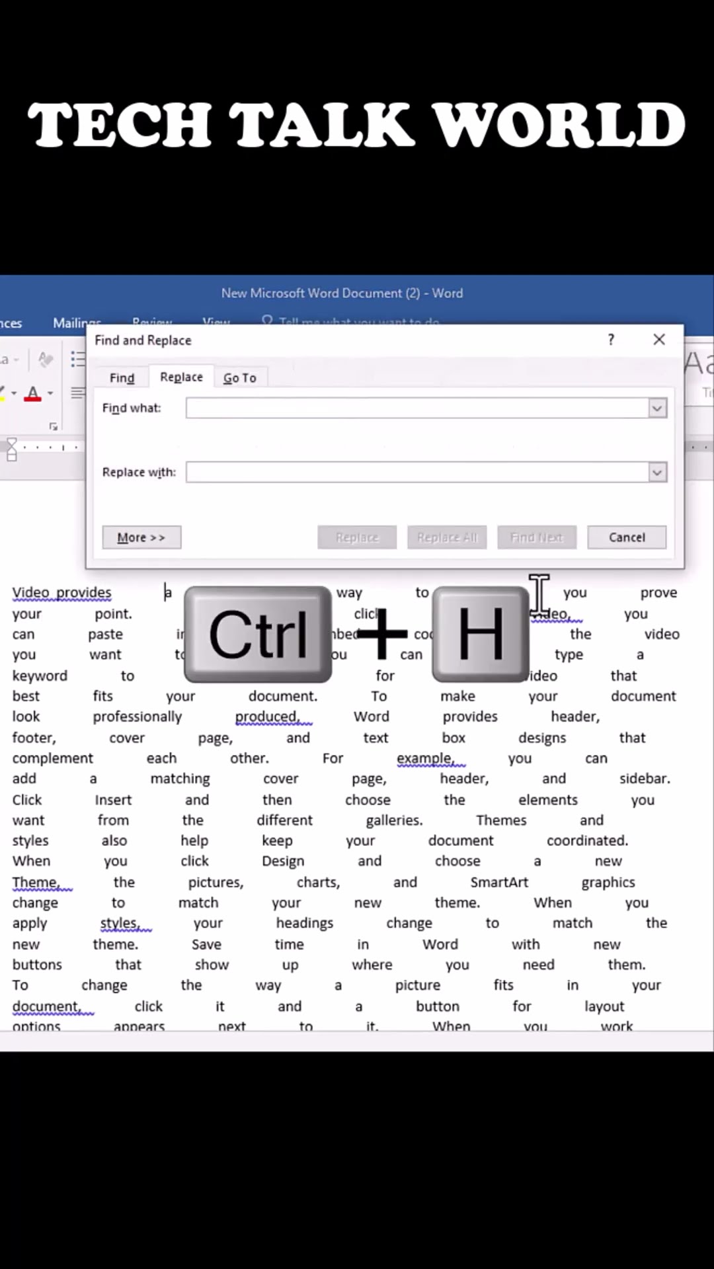Screen dimensions: 714x1269
Task: Expand the Find what dropdown arrow
Action: (657, 408)
